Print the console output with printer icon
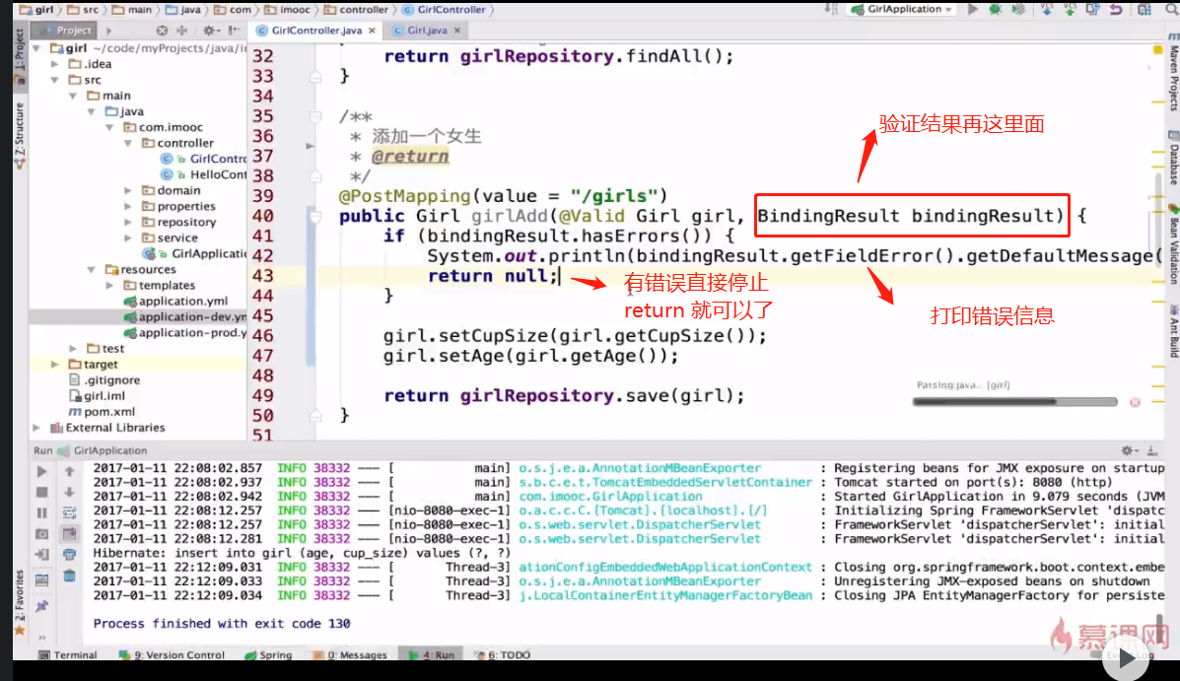Image resolution: width=1180 pixels, height=681 pixels. [x=69, y=555]
